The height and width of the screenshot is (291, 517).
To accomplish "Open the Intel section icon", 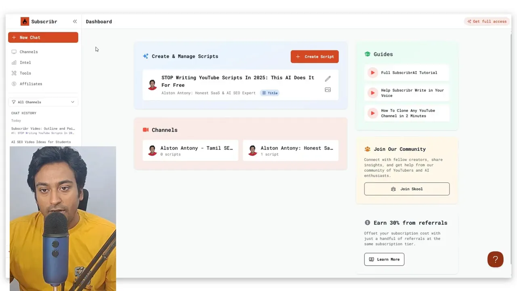I will pos(13,62).
